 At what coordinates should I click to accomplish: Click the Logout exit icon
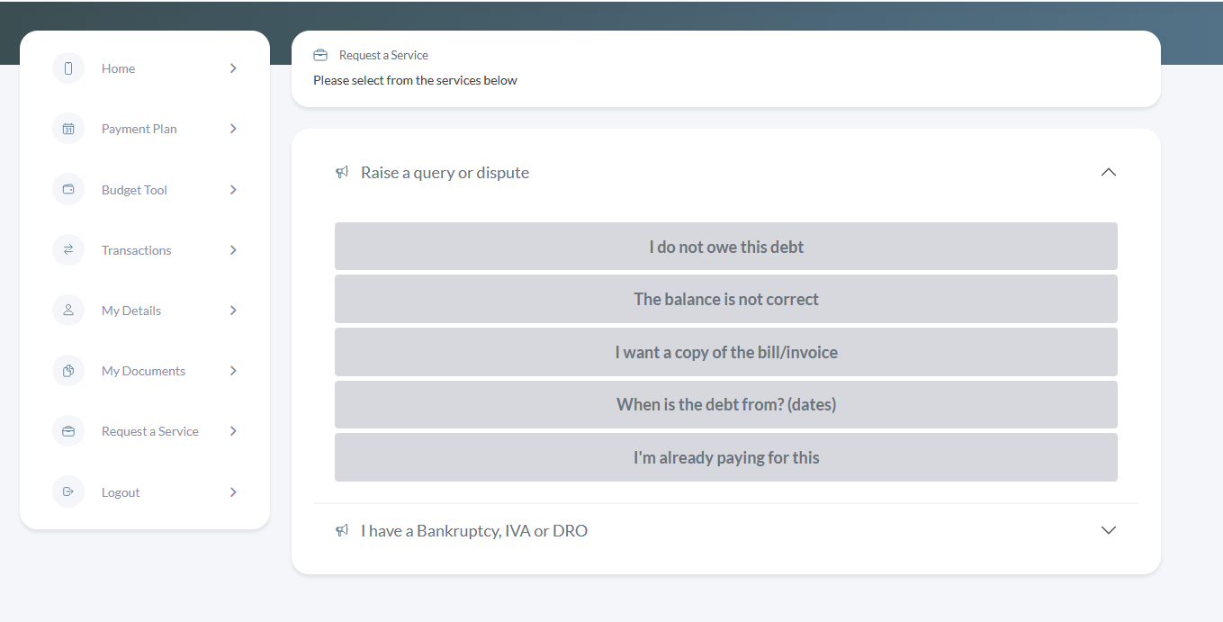point(68,492)
